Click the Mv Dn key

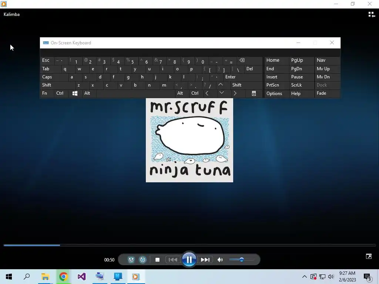pos(327,77)
